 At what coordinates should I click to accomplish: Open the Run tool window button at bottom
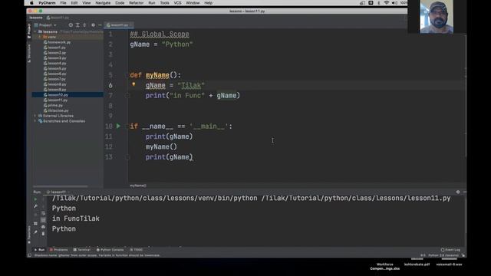point(39,250)
